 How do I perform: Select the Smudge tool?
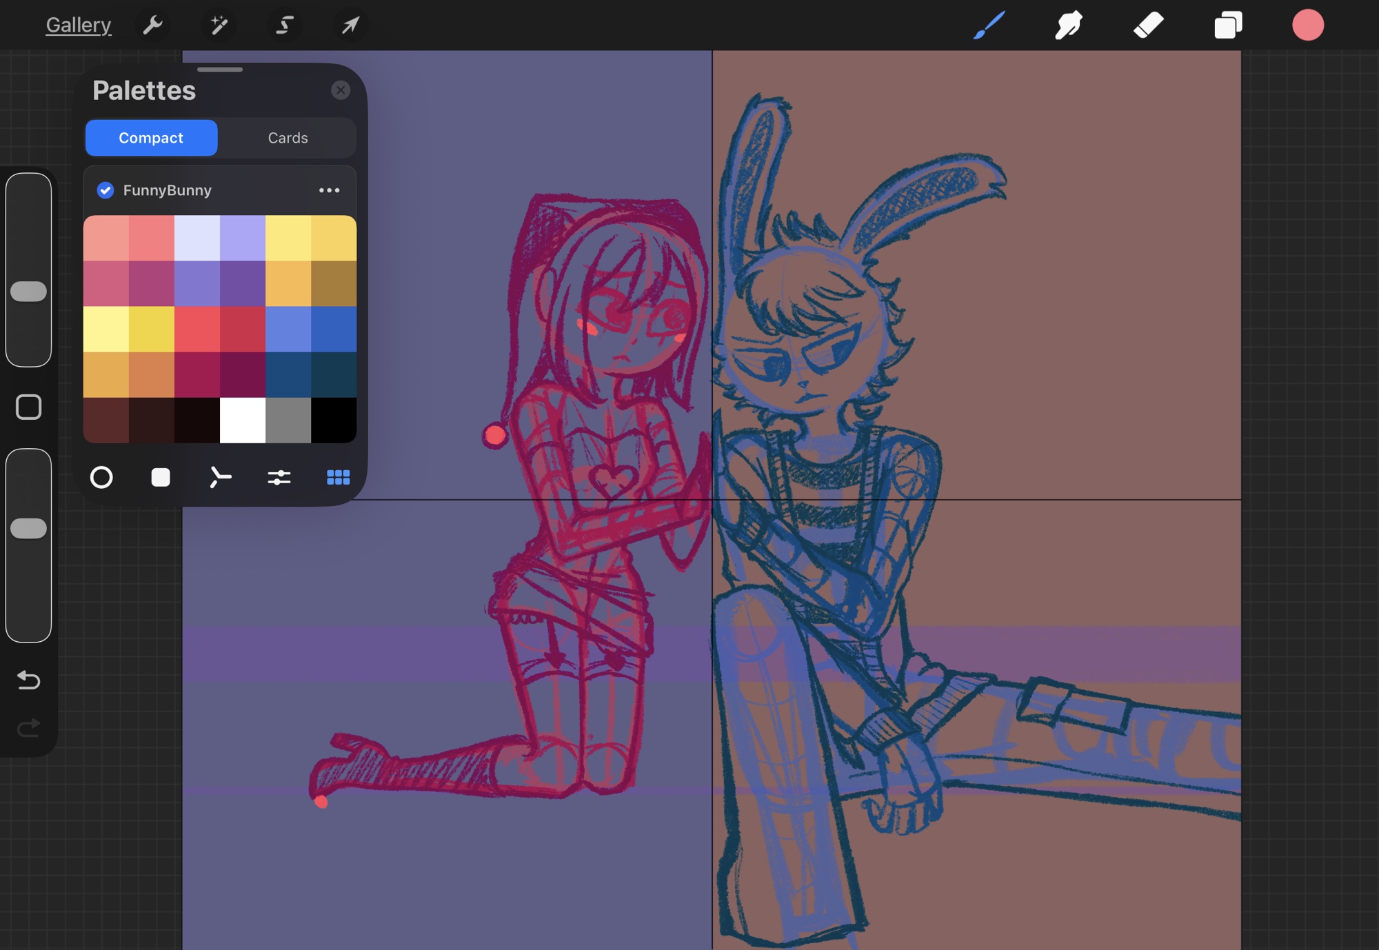pos(1068,26)
